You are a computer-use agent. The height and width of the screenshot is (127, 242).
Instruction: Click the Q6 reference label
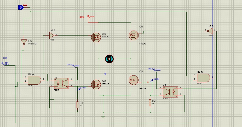click(x=141, y=27)
